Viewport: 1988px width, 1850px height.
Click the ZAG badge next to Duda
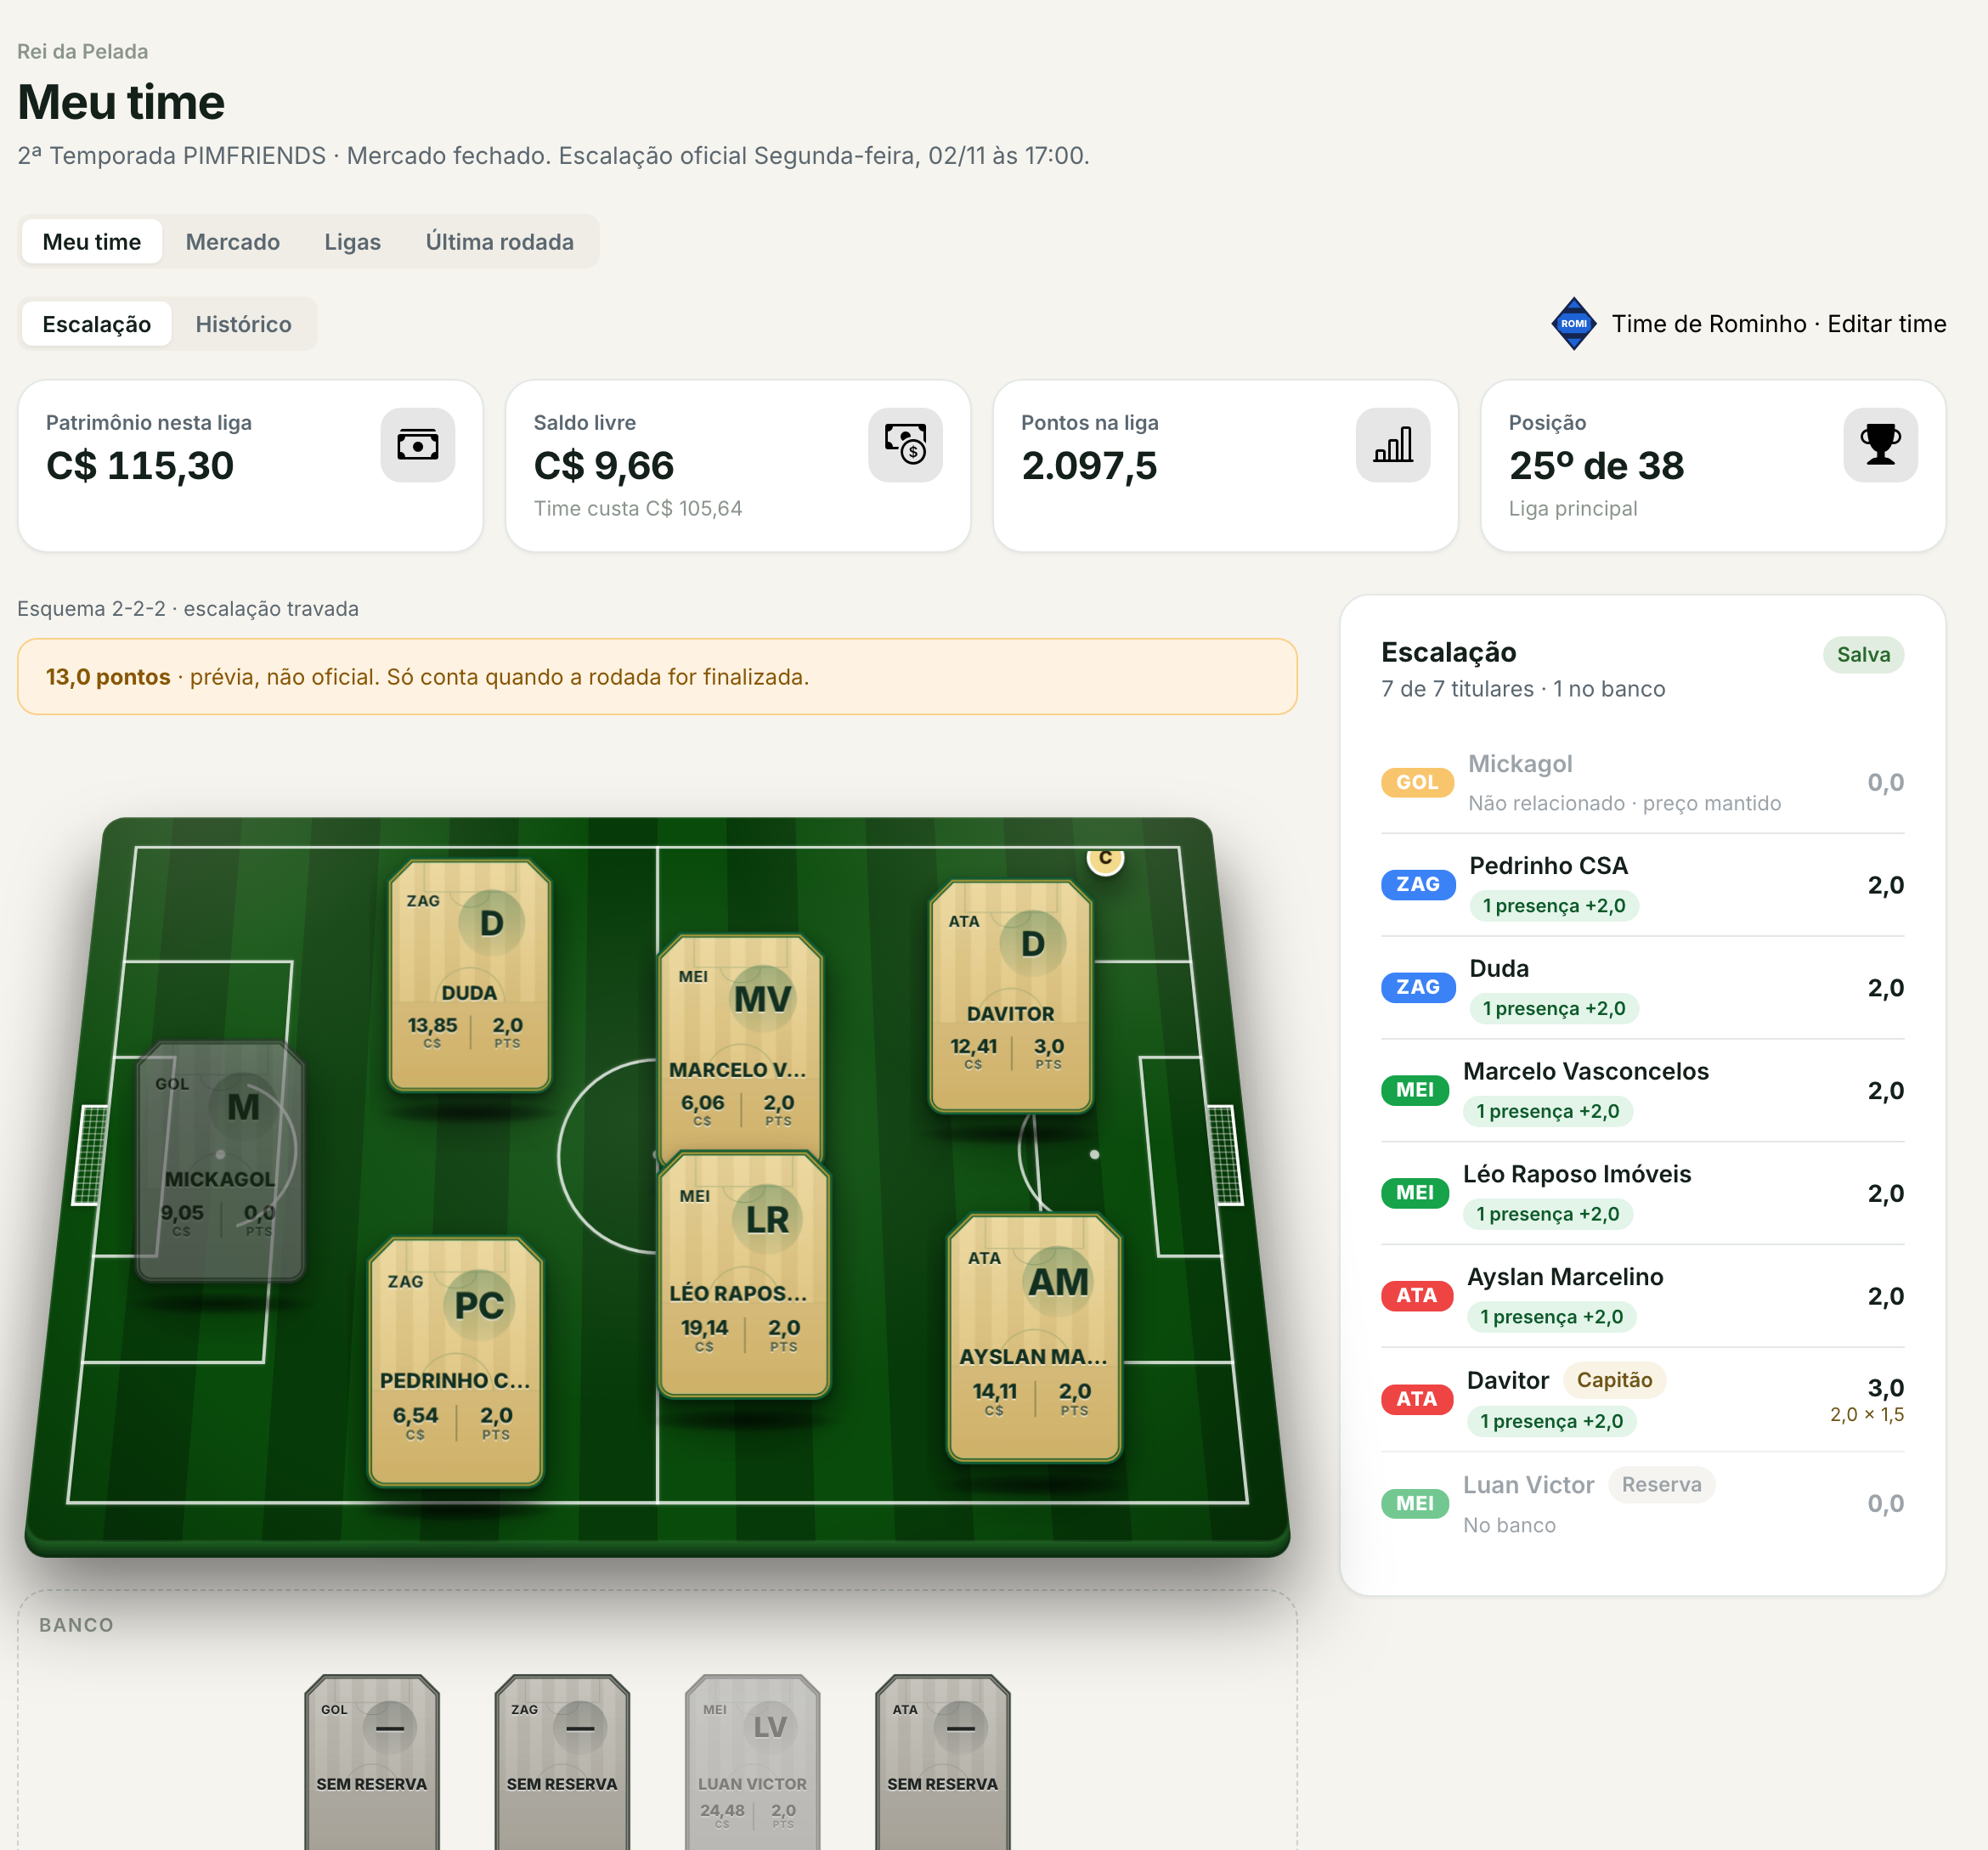point(1418,987)
